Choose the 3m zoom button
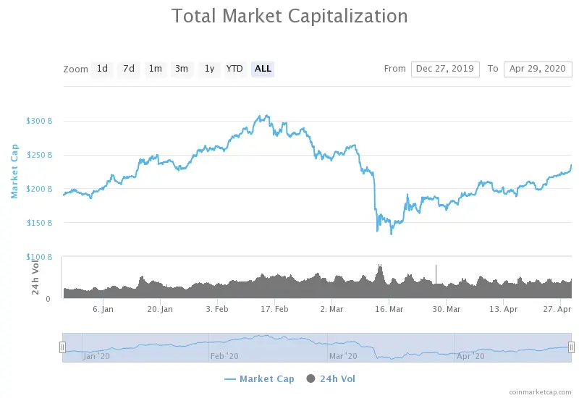The height and width of the screenshot is (398, 579). (x=182, y=69)
